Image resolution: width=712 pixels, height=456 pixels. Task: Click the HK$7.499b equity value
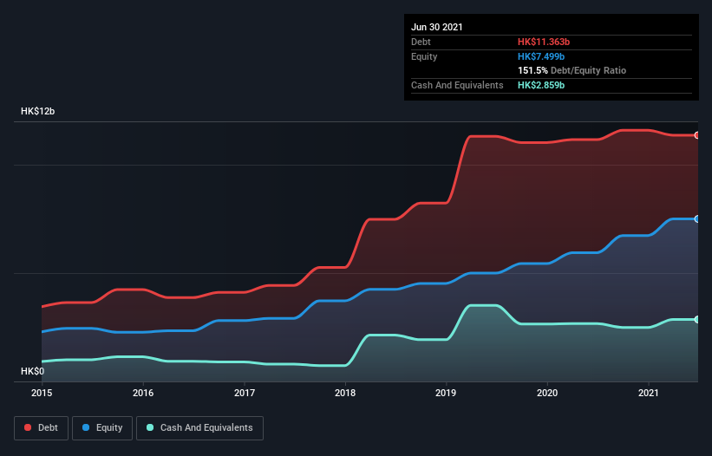(541, 56)
